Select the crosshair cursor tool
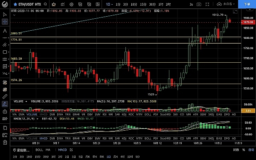Screen dimensions: 256x160 point(5,22)
